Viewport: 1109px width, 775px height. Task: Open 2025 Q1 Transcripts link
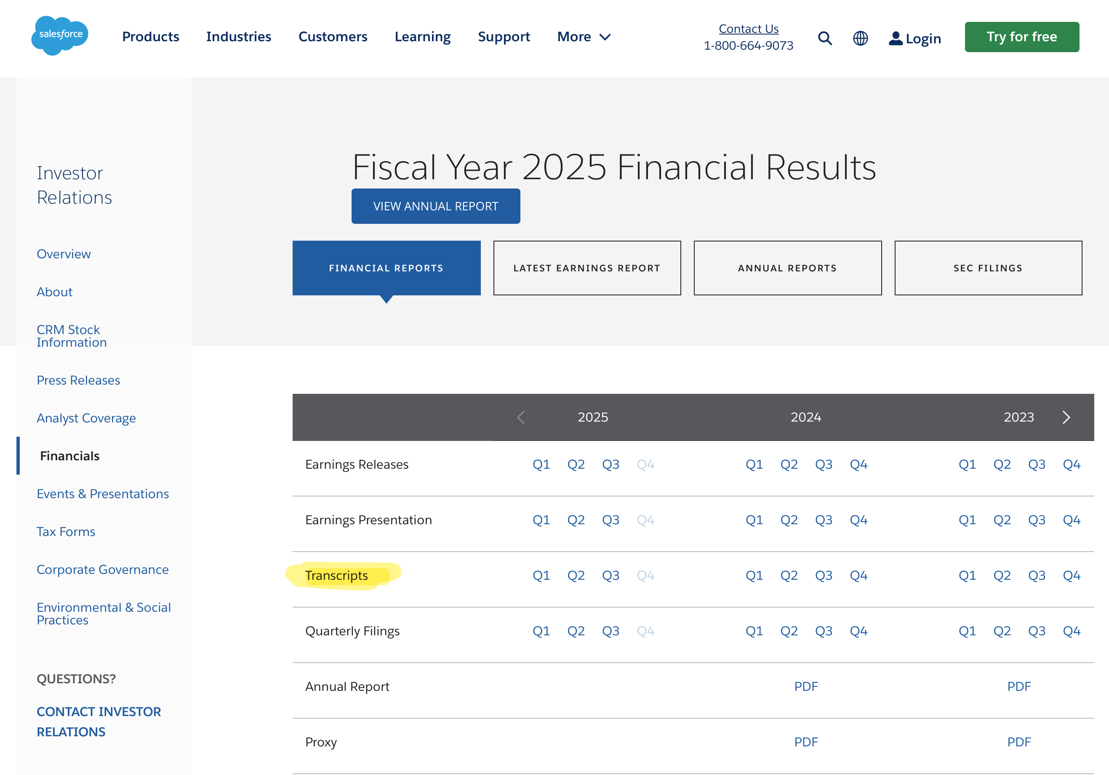coord(541,575)
